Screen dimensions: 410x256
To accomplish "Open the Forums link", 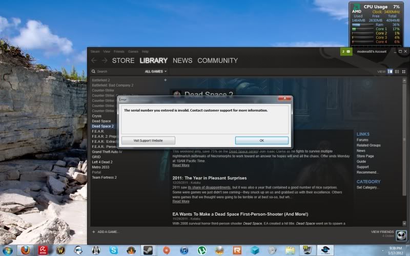I will 362,140.
